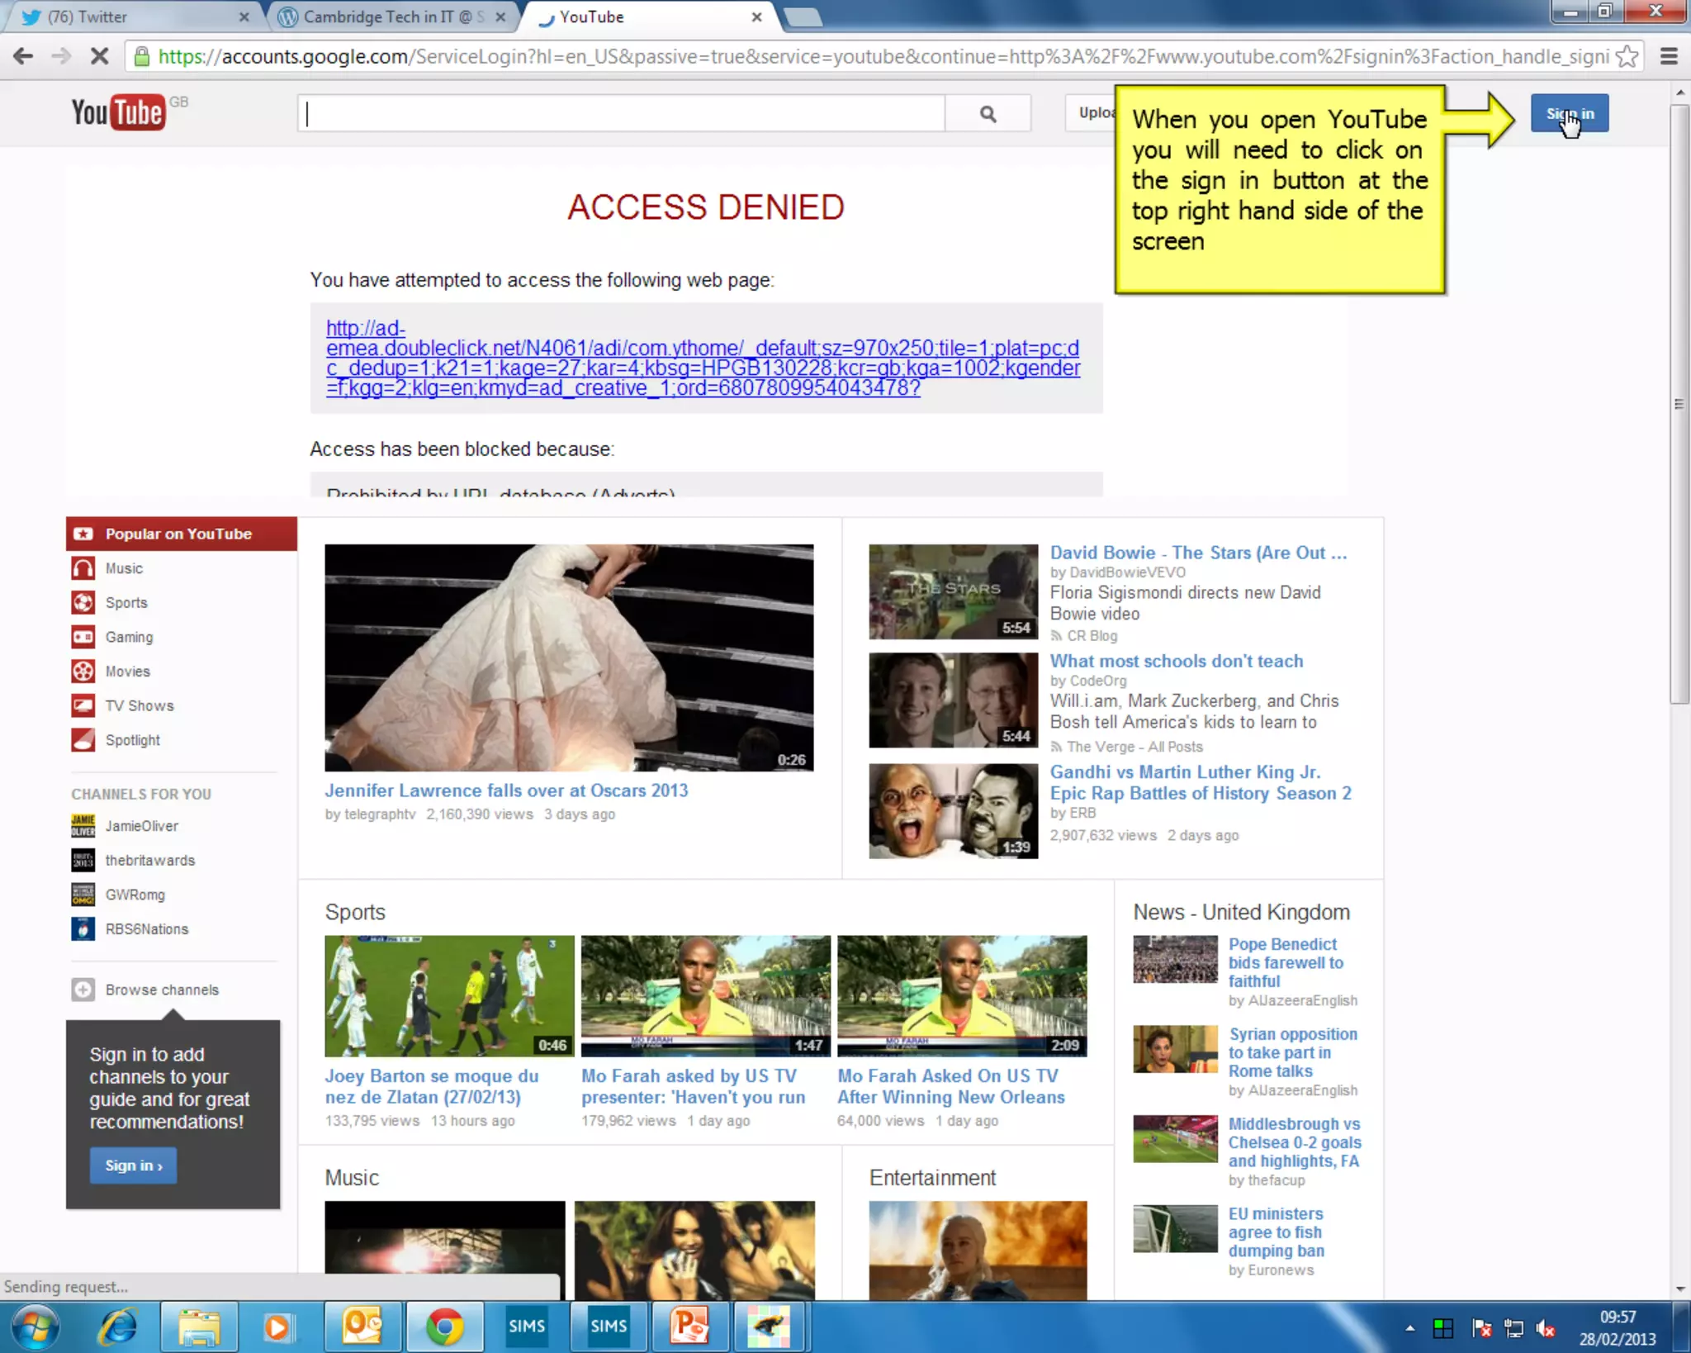Select the Gaming sidebar icon

[x=83, y=637]
